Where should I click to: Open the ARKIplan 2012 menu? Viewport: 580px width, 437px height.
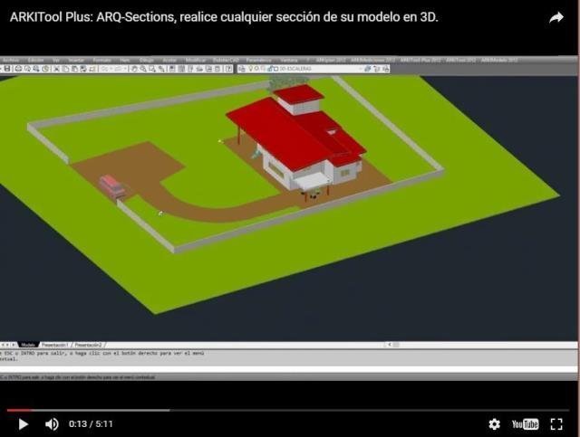coord(331,60)
